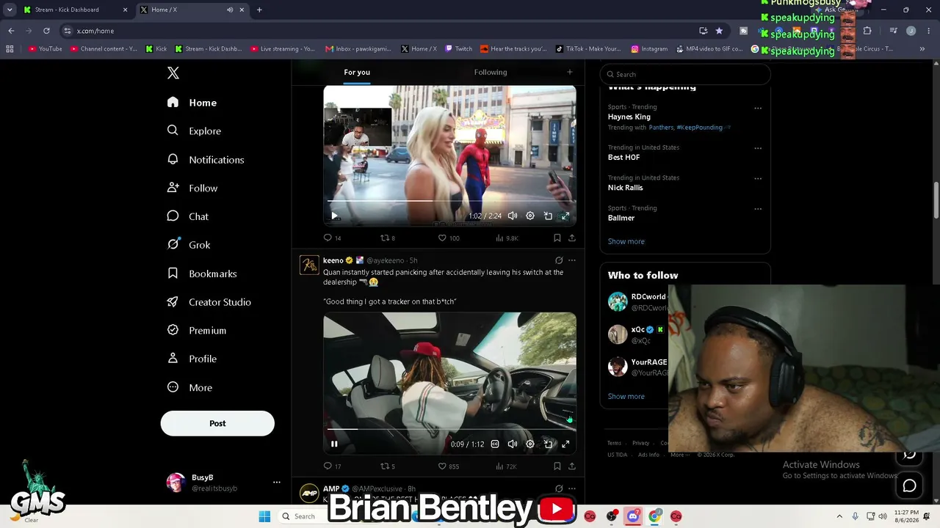The image size is (940, 528).
Task: Reply to keeno's post with 17 replies
Action: (333, 466)
